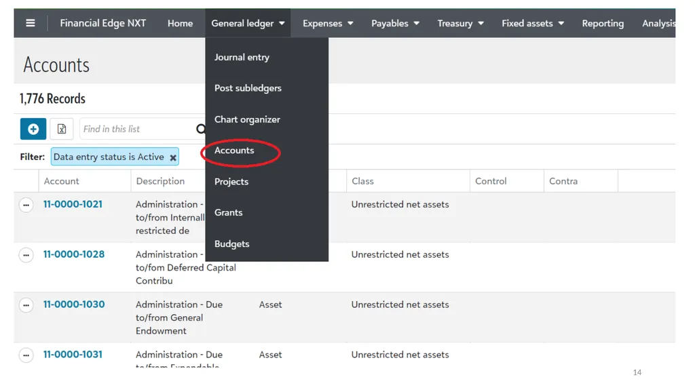Open account link 11-0000-1031
The height and width of the screenshot is (390, 695).
pos(73,355)
